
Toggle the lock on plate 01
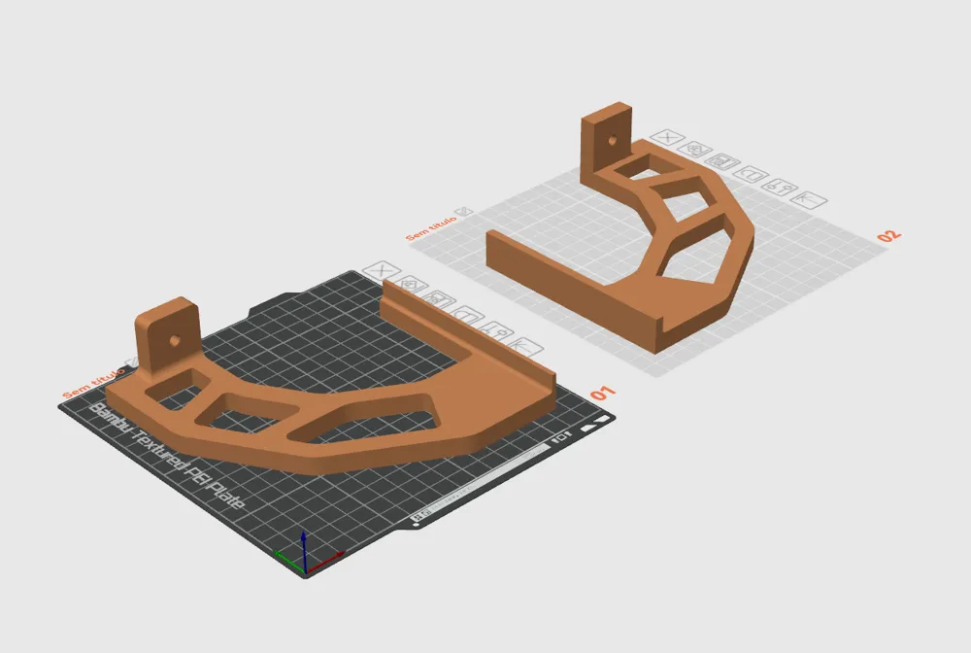[x=466, y=313]
